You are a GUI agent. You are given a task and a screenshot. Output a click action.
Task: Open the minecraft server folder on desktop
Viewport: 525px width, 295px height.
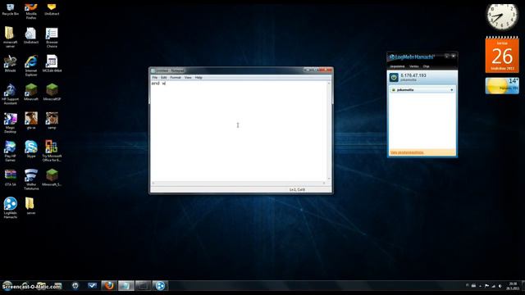[11, 38]
